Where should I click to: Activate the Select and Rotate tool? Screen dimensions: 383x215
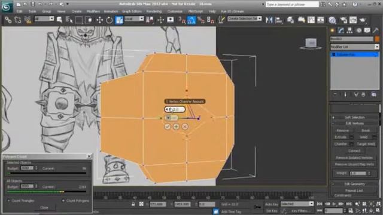point(109,20)
